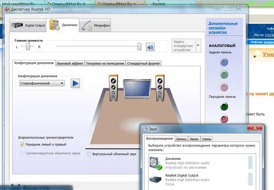Viewport: 274px width, 190px height.
Task: Close the Звук window
Action: click(x=255, y=128)
